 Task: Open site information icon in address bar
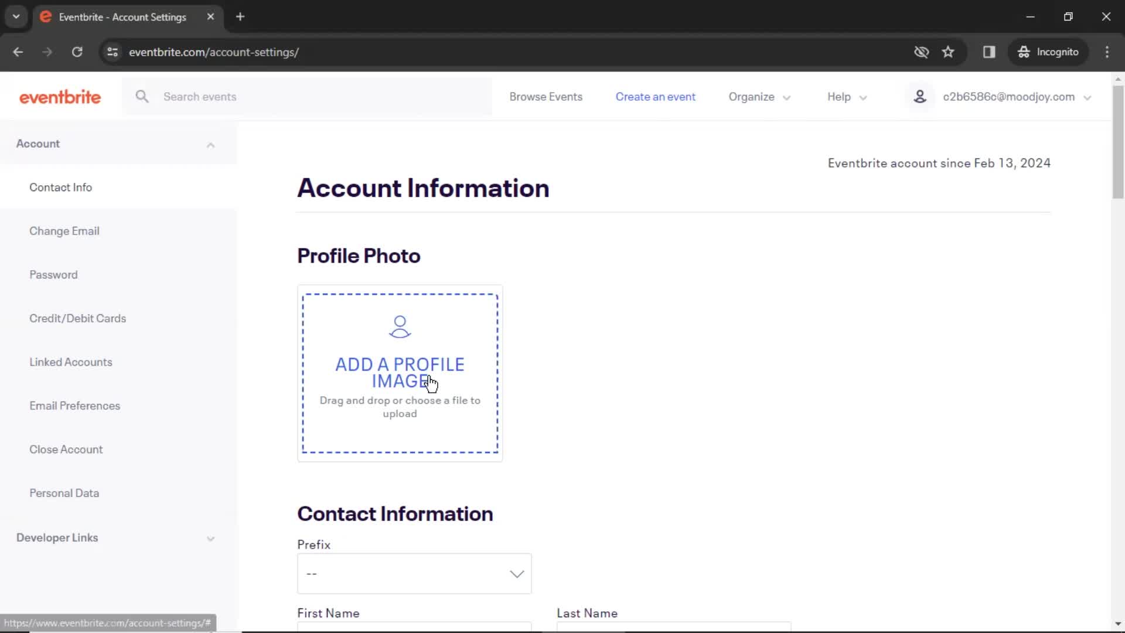(x=112, y=52)
